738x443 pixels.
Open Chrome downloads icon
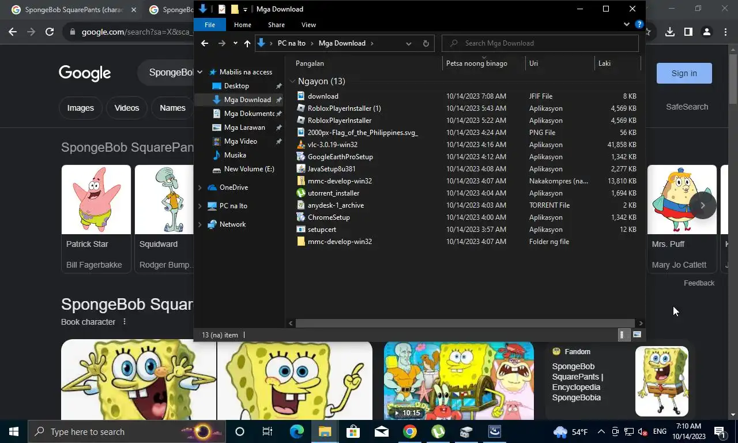point(670,32)
